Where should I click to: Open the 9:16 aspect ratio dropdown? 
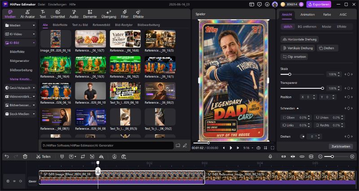[248, 148]
